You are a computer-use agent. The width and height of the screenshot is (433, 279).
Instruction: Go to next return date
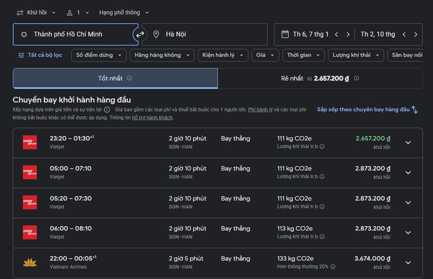click(x=416, y=34)
